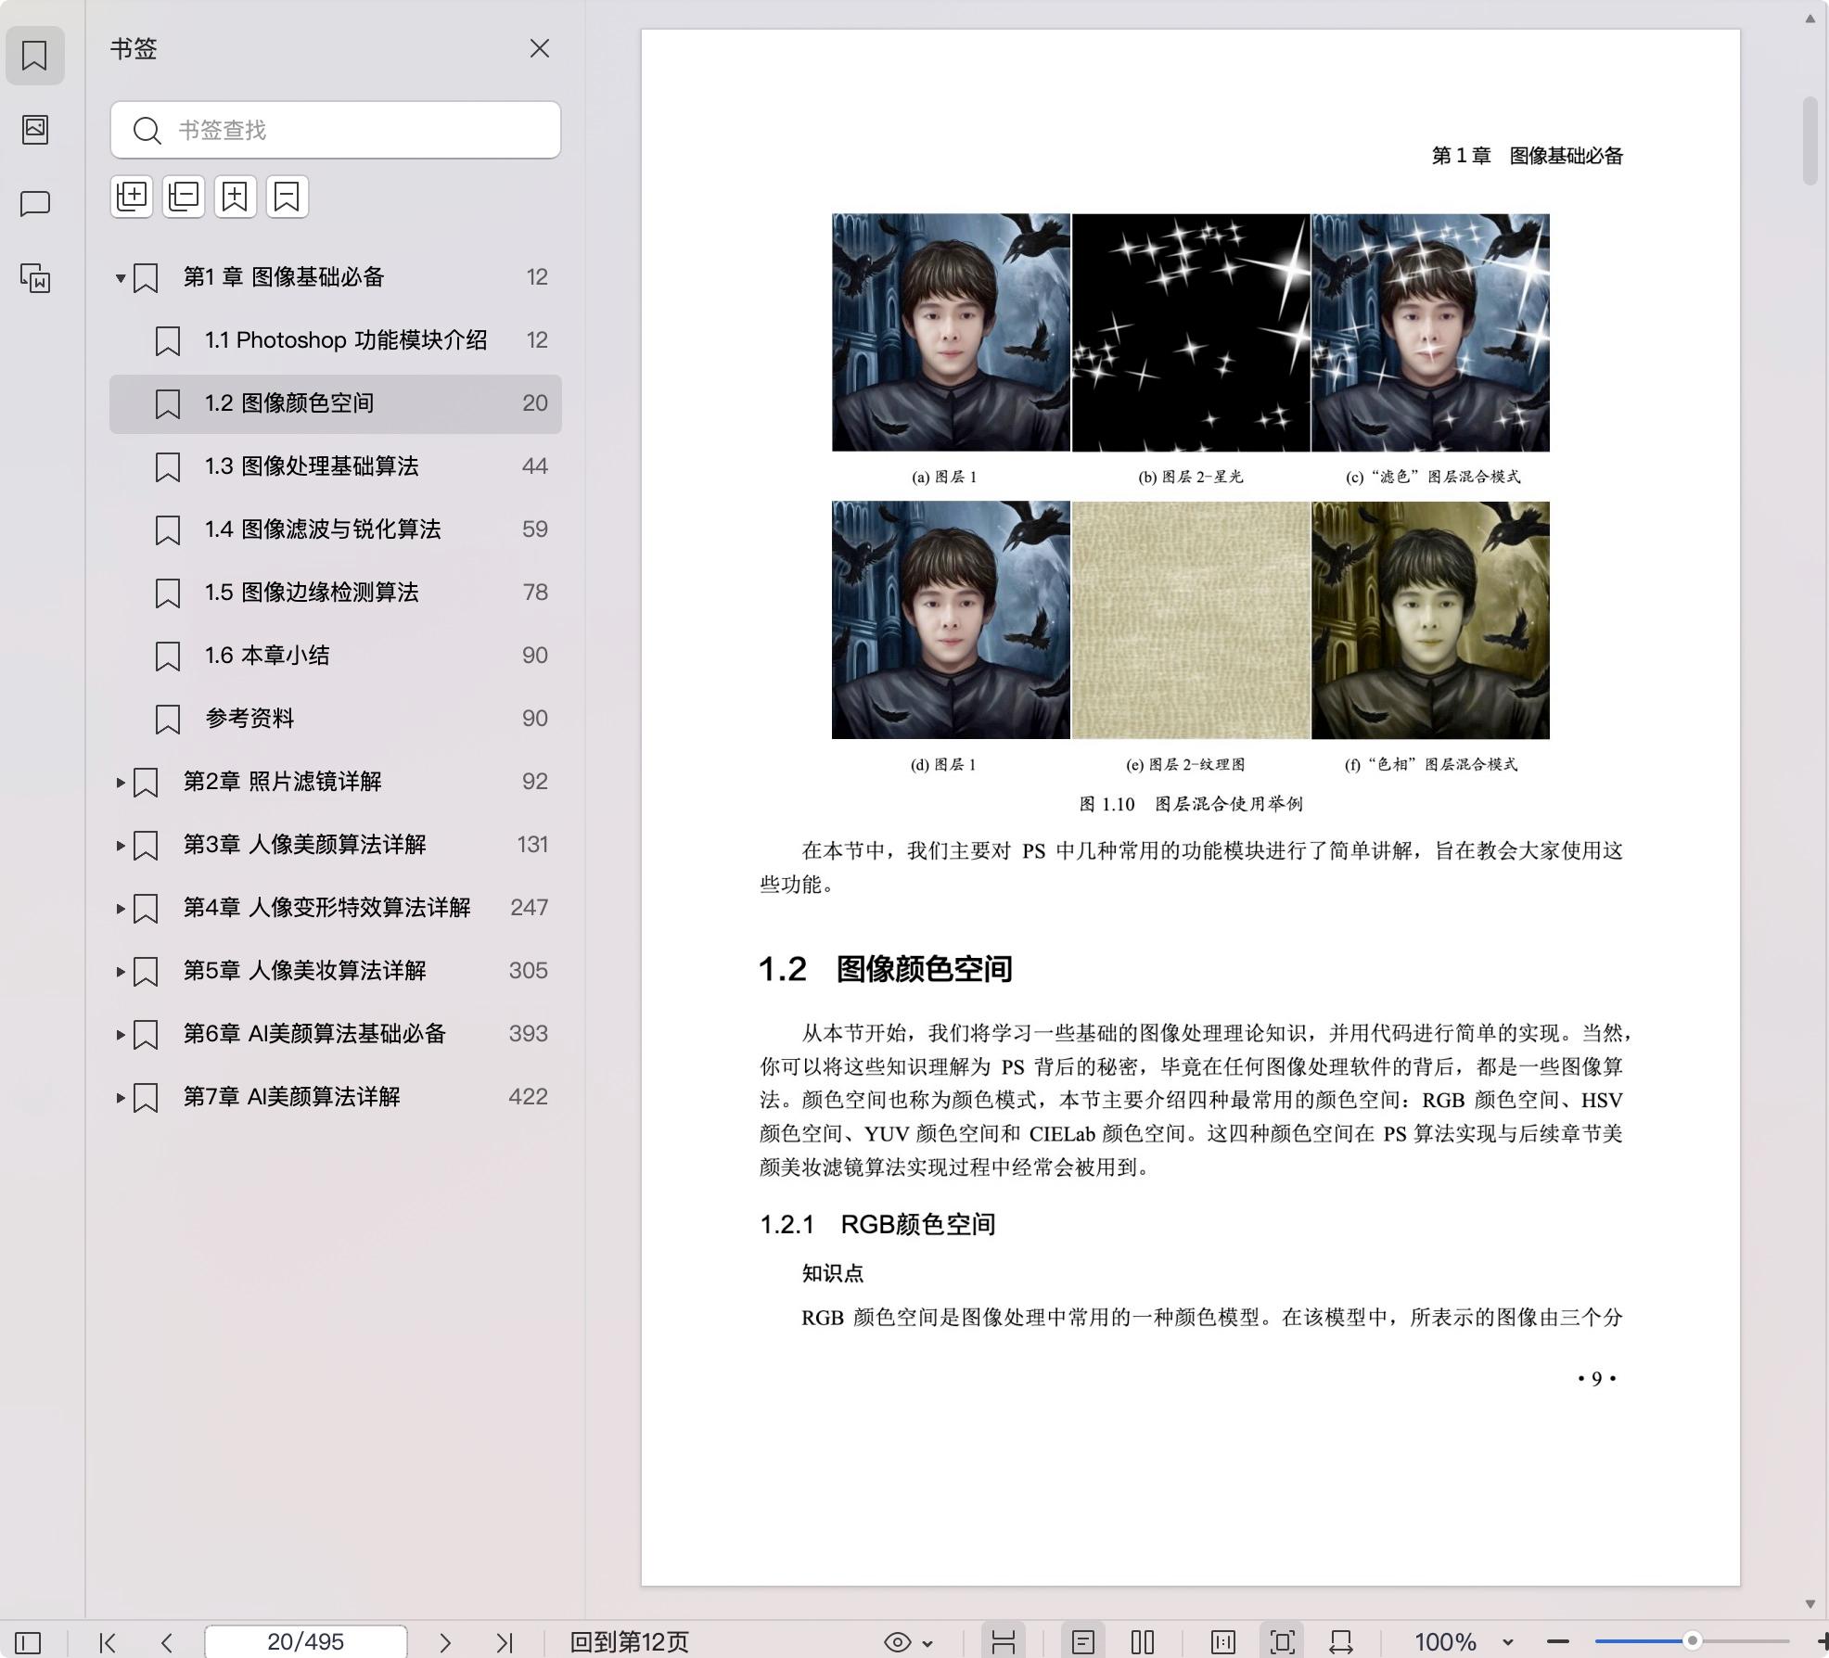Click image (b) 图层 2-星光

click(1191, 333)
